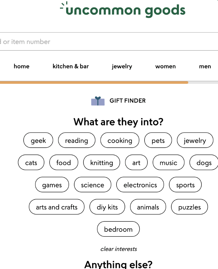Select the music interest pill
This screenshot has width=218, height=269.
tap(168, 162)
